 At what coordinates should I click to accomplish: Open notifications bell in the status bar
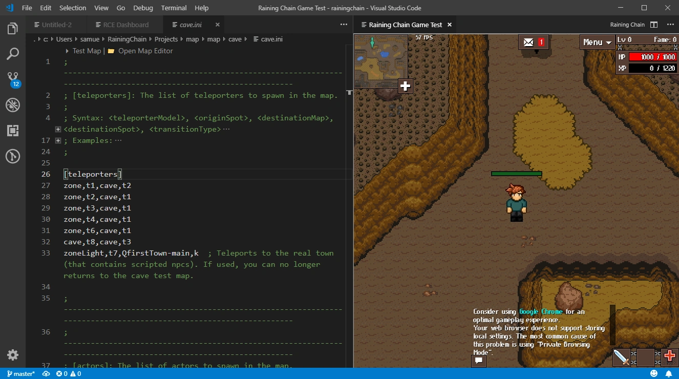[669, 374]
